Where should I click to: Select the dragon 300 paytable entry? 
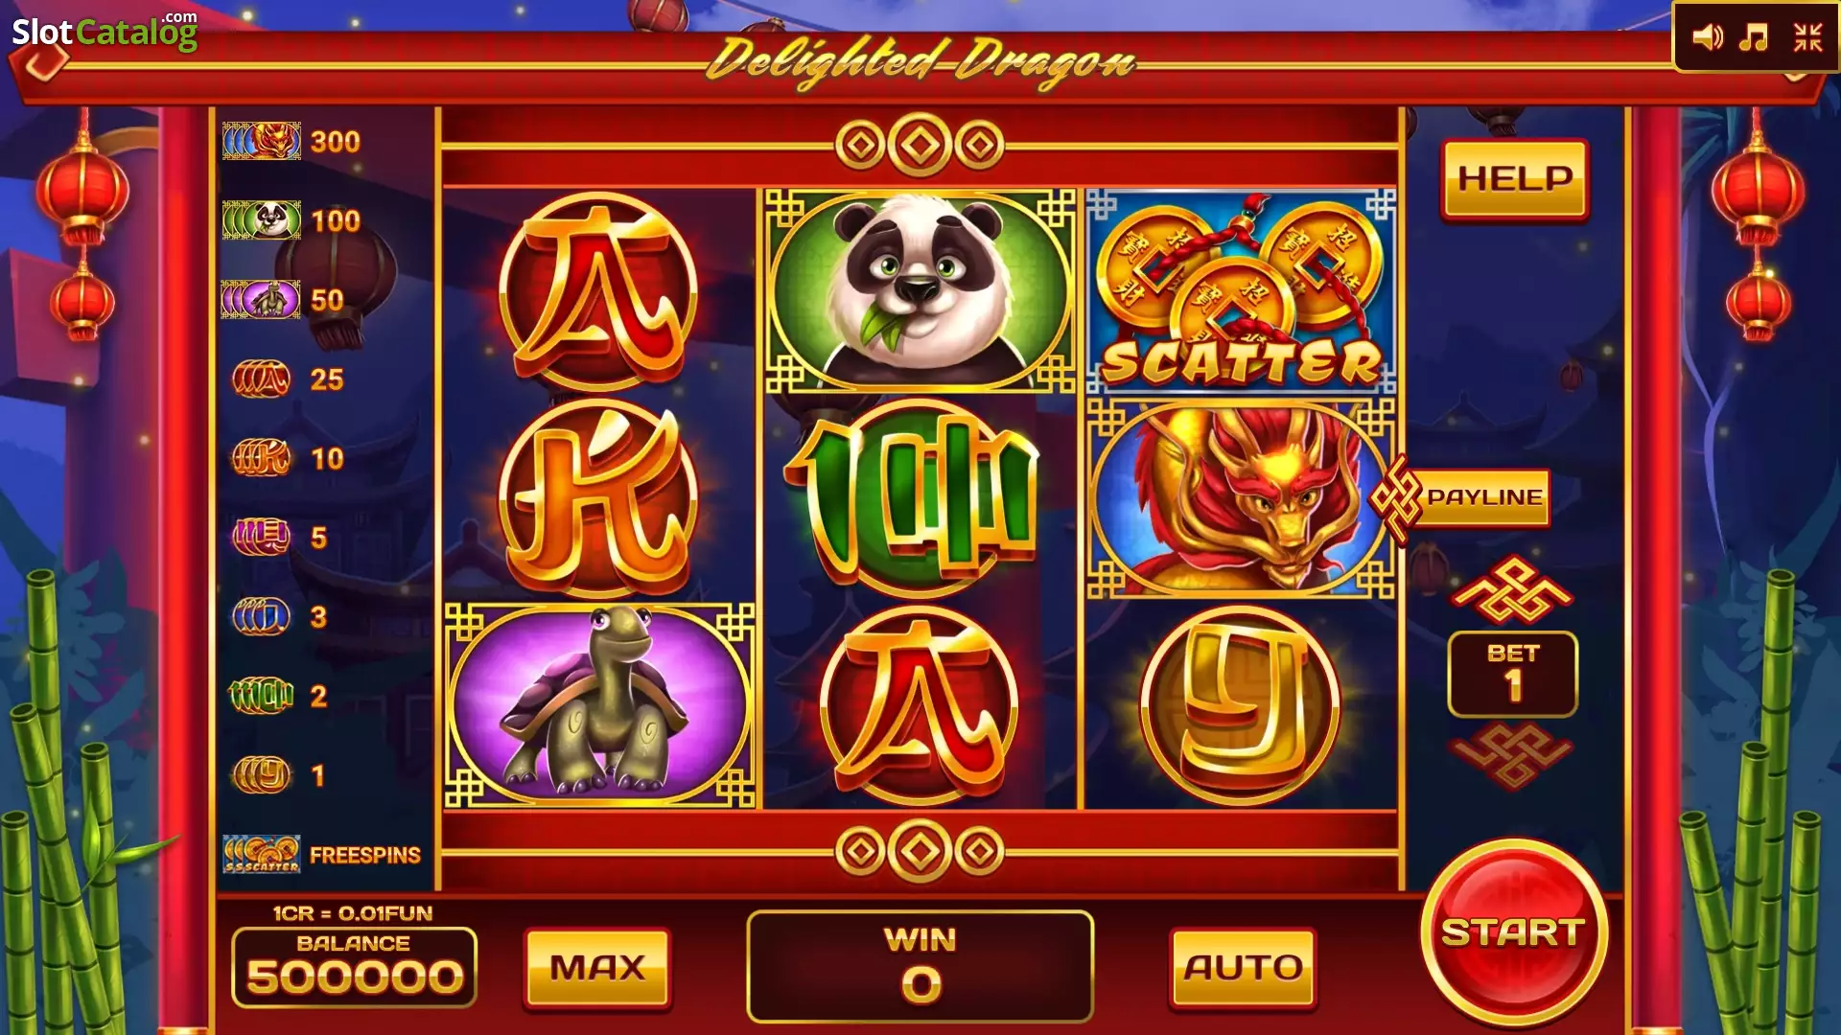pos(292,142)
